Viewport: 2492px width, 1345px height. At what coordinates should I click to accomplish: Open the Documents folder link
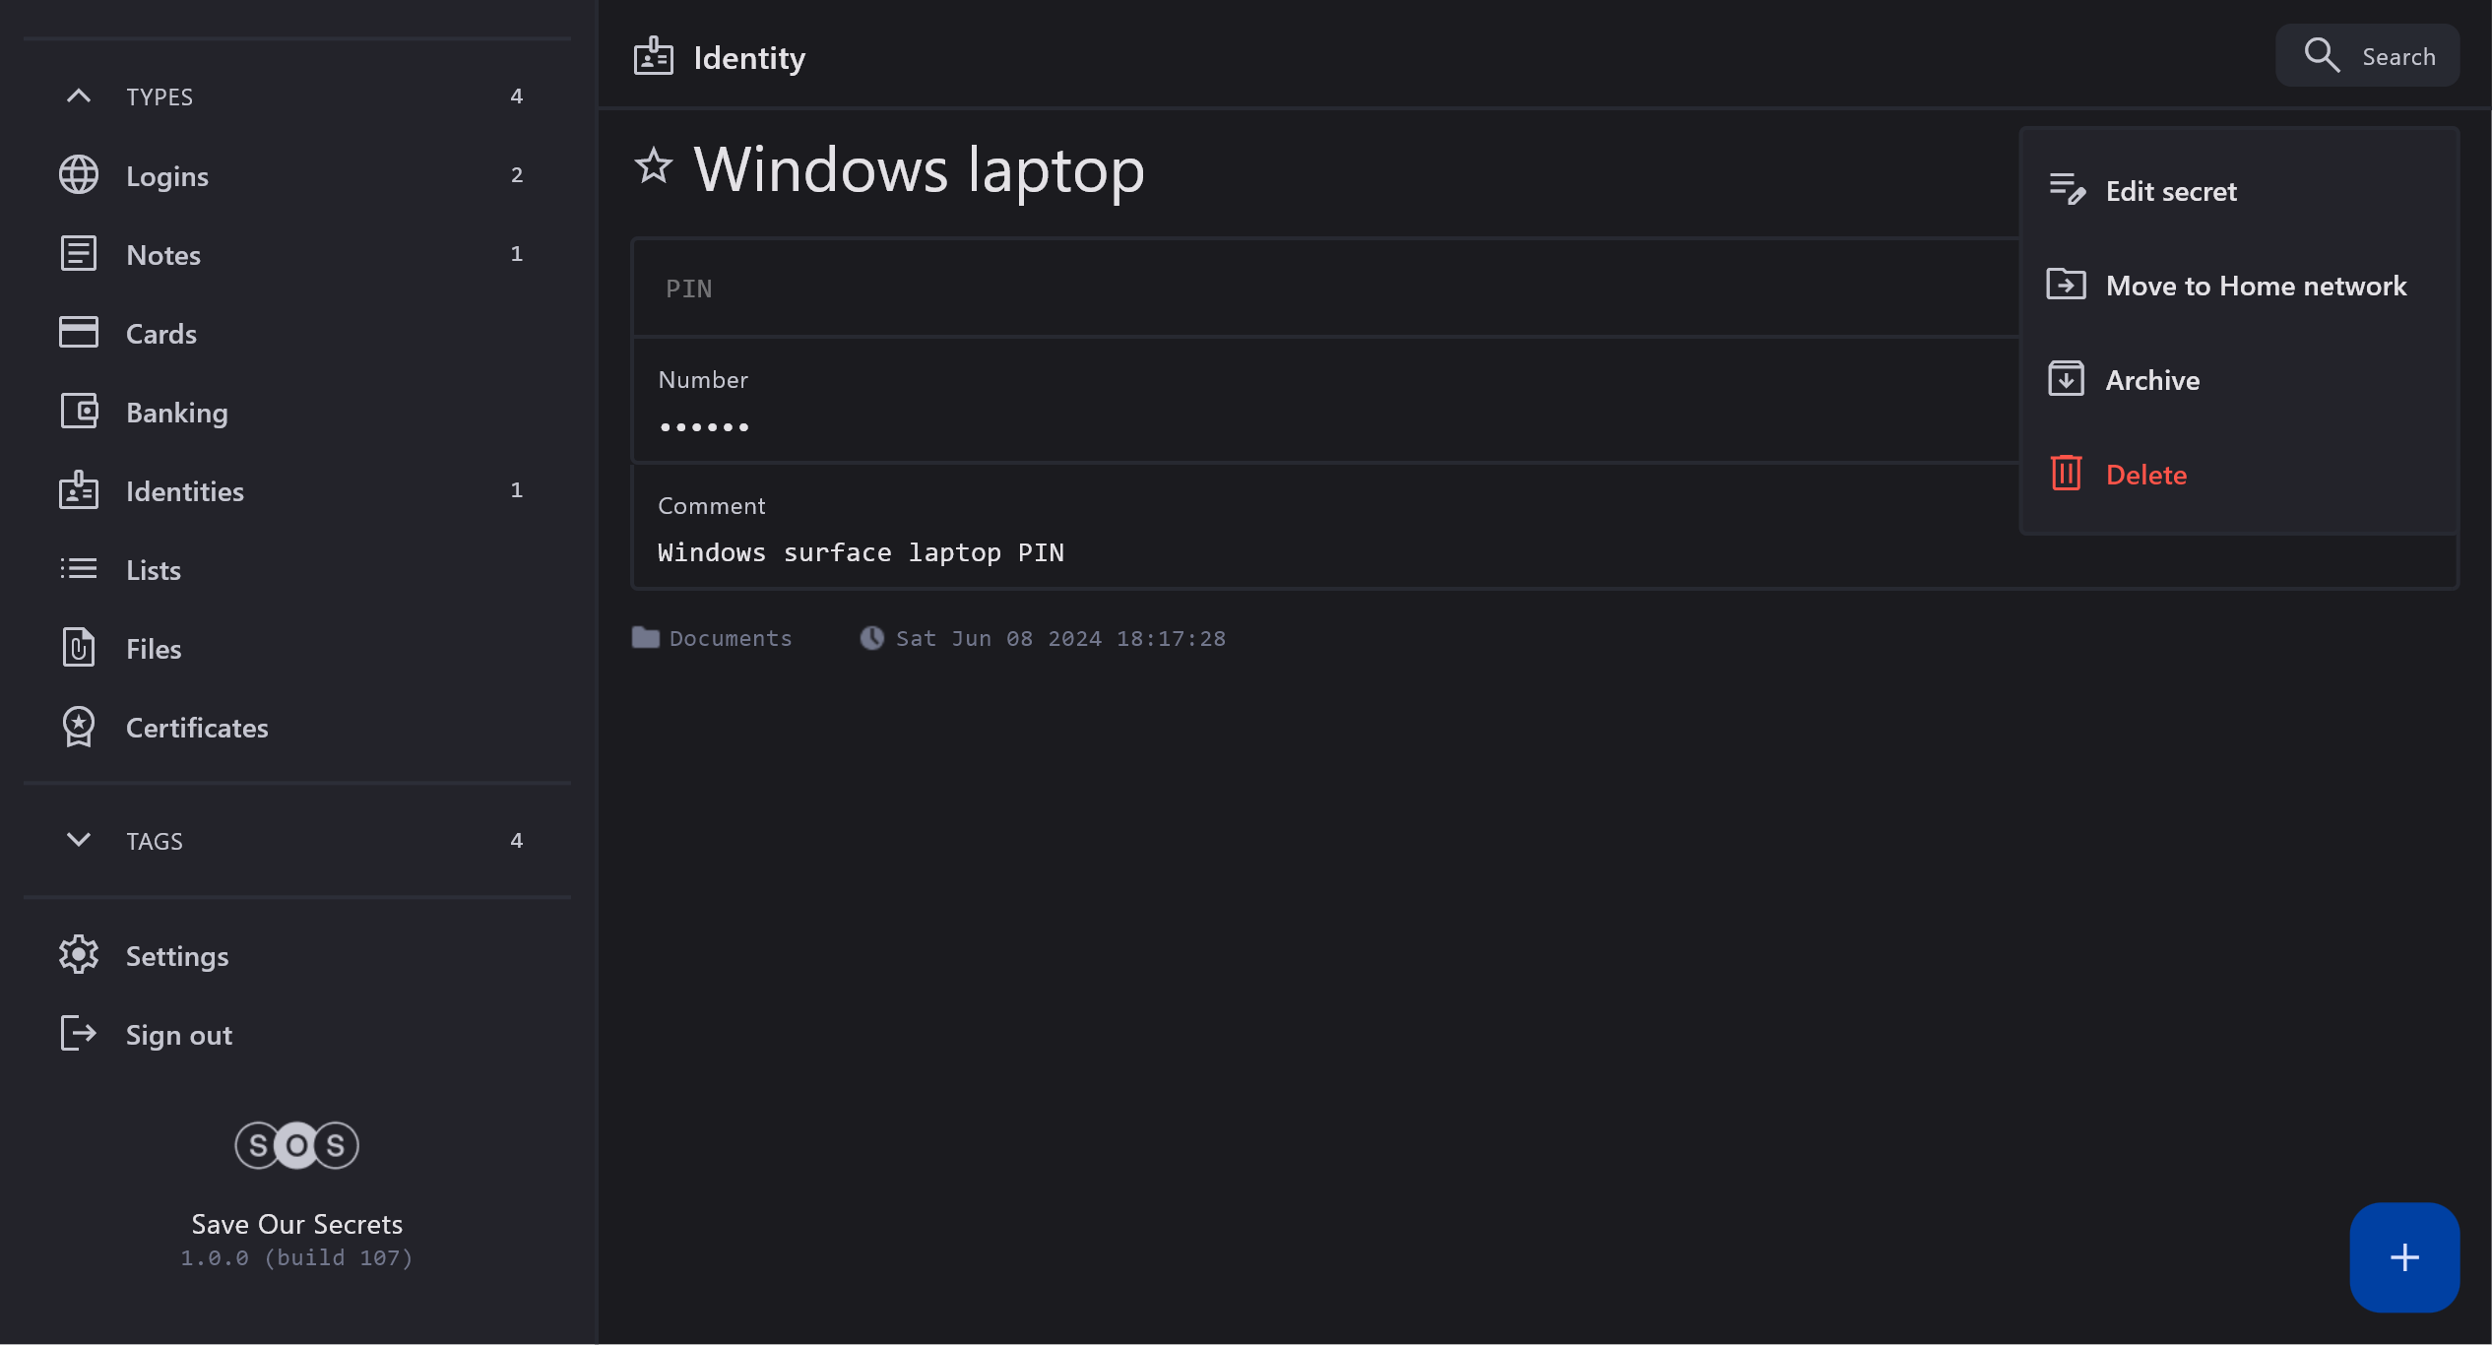click(x=730, y=638)
